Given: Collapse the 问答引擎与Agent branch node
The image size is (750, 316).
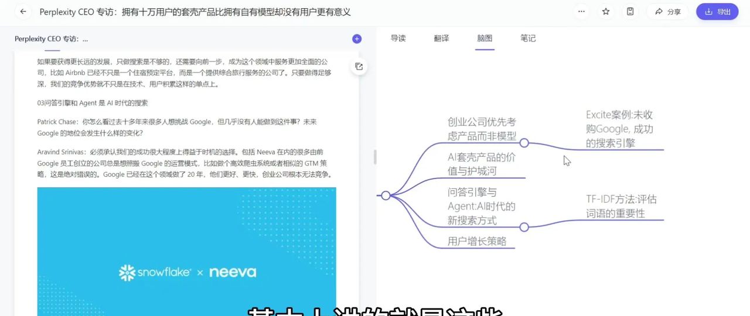Looking at the screenshot, I should point(524,227).
